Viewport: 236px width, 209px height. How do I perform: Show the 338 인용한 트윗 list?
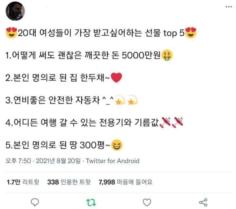tap(69, 182)
